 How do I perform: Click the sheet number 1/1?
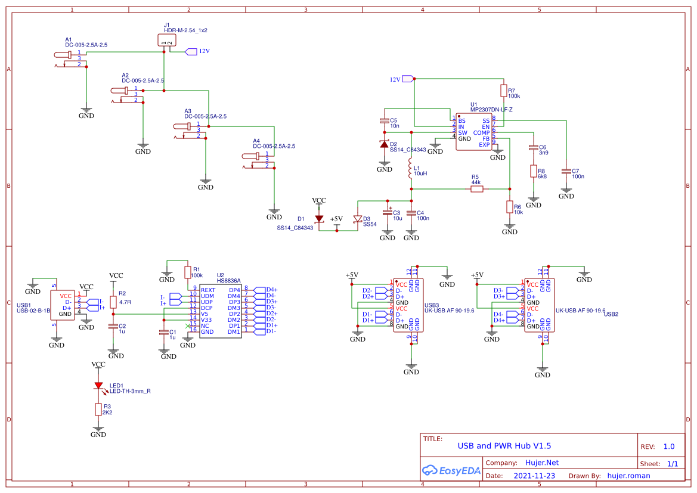point(673,464)
